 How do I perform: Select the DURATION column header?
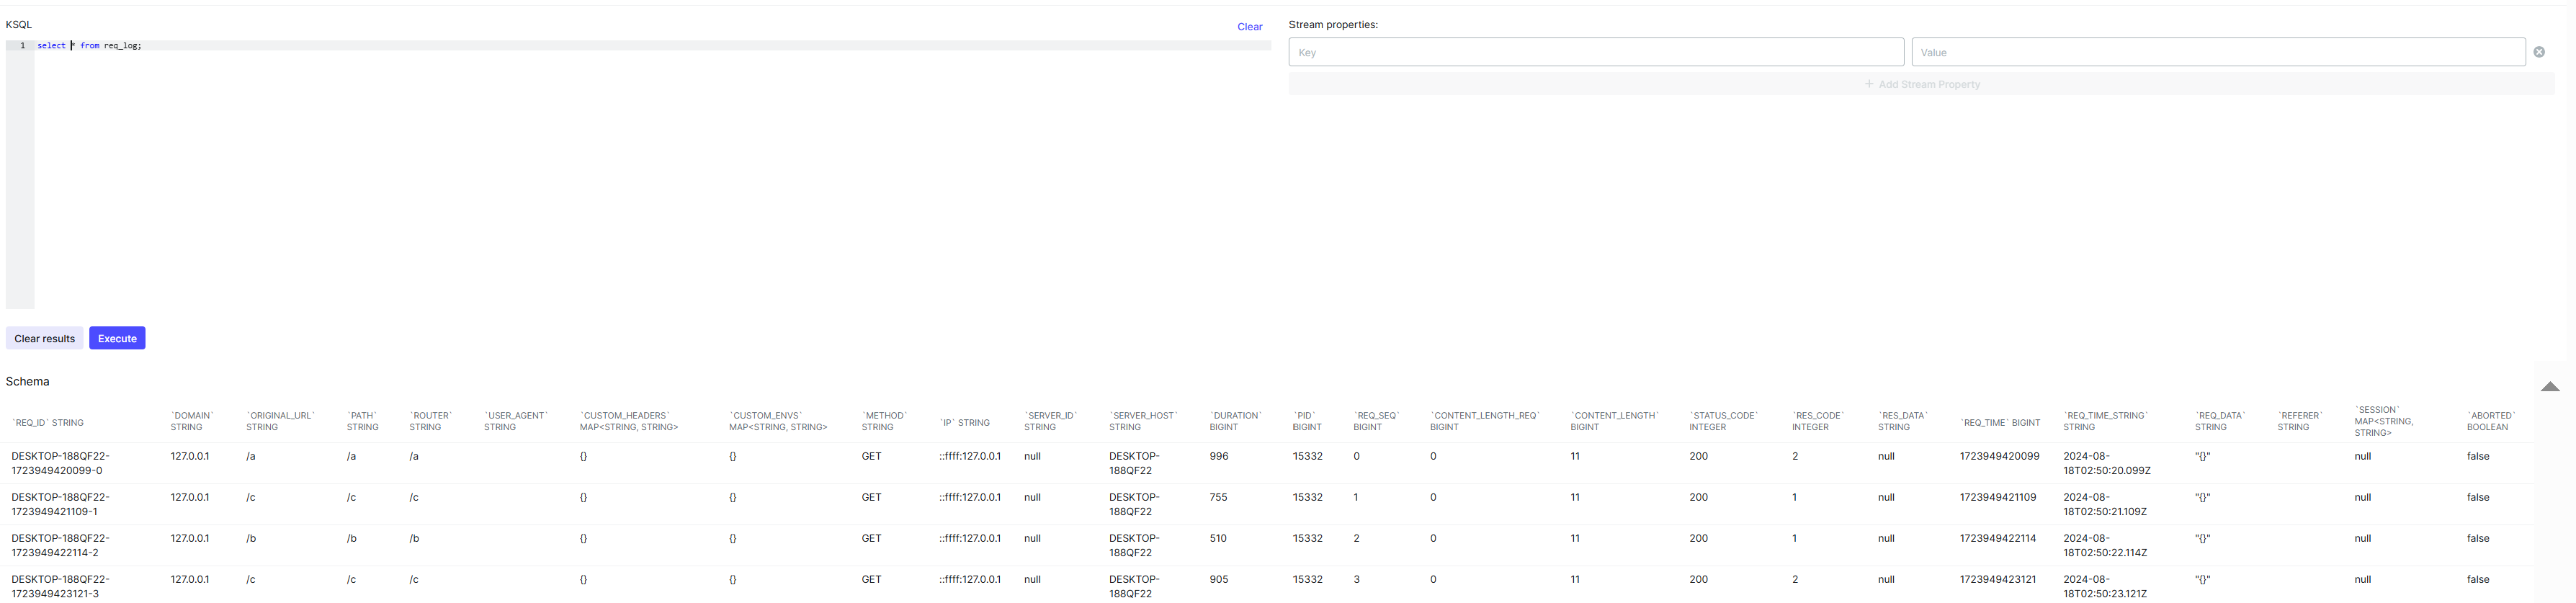pyautogui.click(x=1235, y=421)
